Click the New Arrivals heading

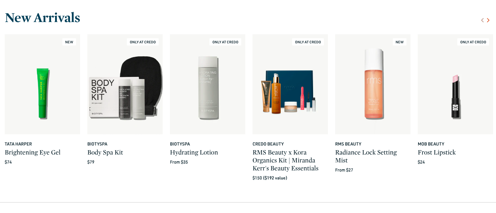point(42,18)
